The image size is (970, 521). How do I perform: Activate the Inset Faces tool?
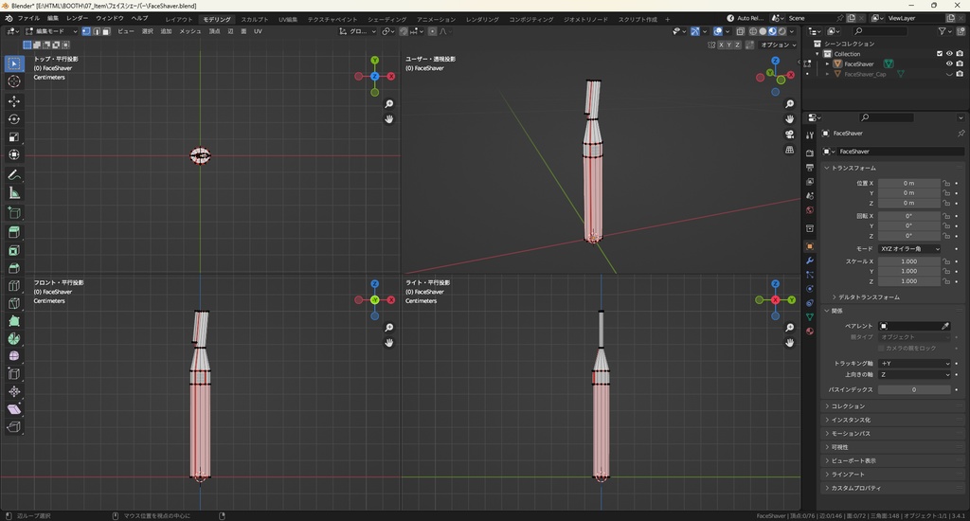point(14,250)
